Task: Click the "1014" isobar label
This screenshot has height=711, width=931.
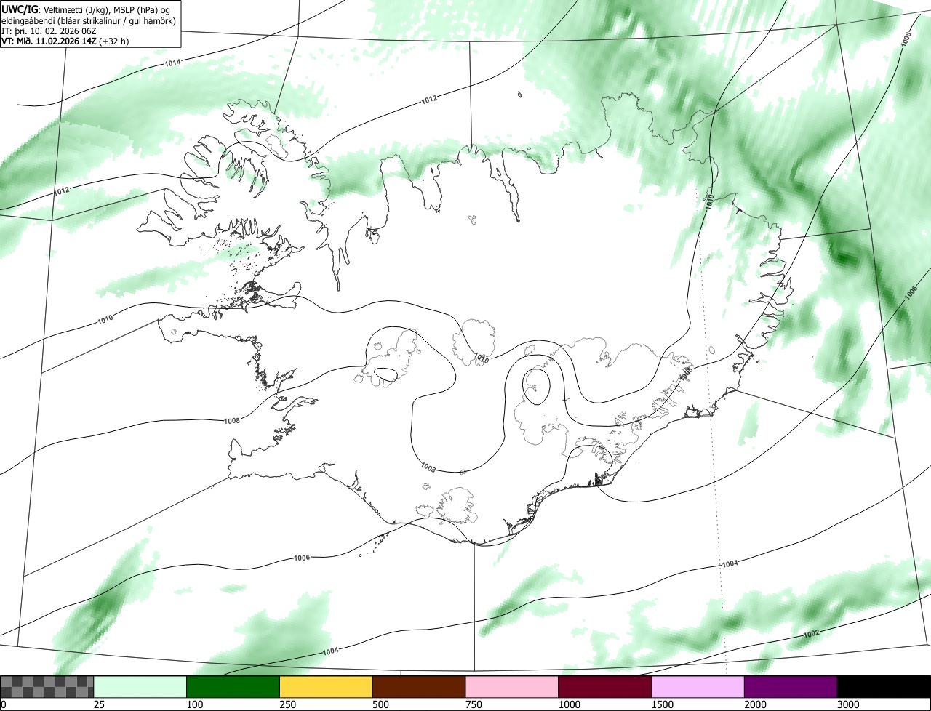Action: pyautogui.click(x=172, y=63)
